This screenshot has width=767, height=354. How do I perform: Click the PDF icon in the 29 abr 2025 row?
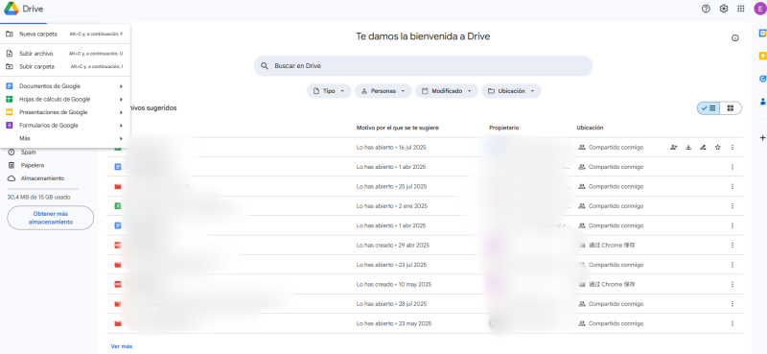[117, 246]
